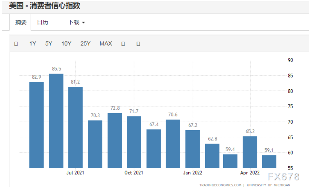Select the 1Y time range

click(33, 44)
